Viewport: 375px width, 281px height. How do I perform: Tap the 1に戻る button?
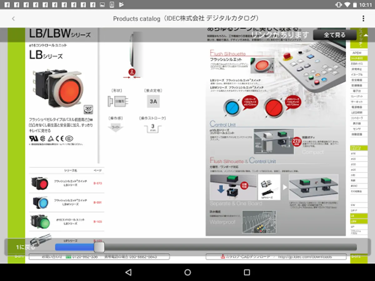[x=26, y=248]
